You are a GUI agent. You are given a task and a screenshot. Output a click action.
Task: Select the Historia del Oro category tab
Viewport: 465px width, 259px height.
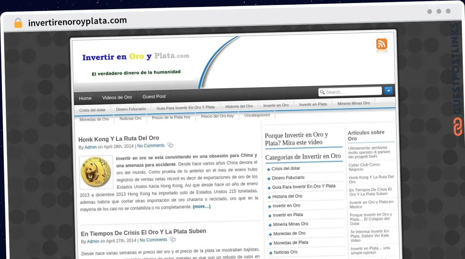pyautogui.click(x=239, y=106)
